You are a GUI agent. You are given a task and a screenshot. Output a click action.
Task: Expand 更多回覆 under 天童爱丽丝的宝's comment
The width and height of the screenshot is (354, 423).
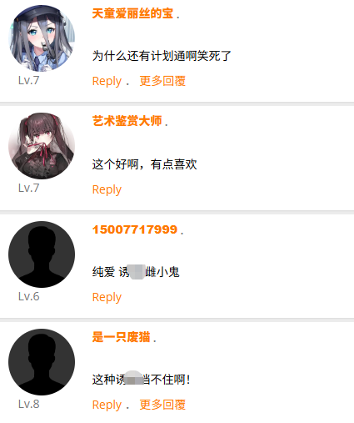[162, 81]
